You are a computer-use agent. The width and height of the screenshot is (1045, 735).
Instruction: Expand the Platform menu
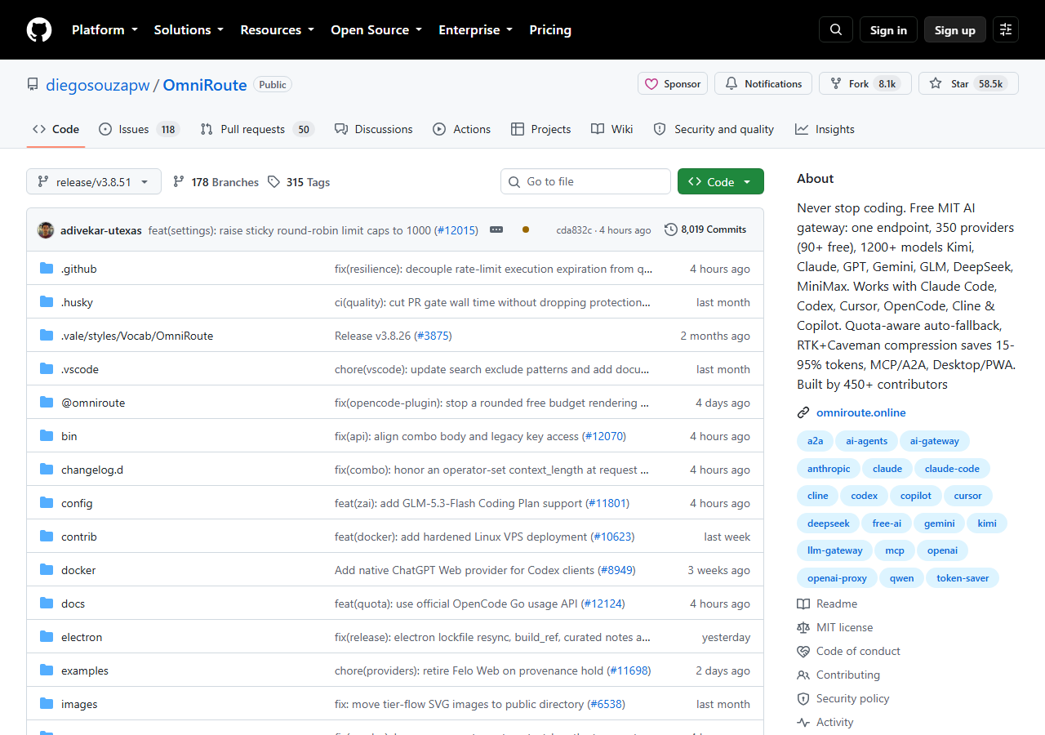104,30
